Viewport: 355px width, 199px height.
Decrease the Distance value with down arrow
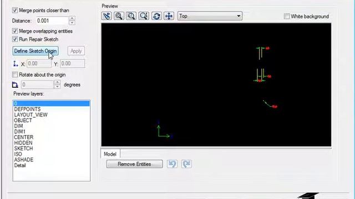click(72, 23)
